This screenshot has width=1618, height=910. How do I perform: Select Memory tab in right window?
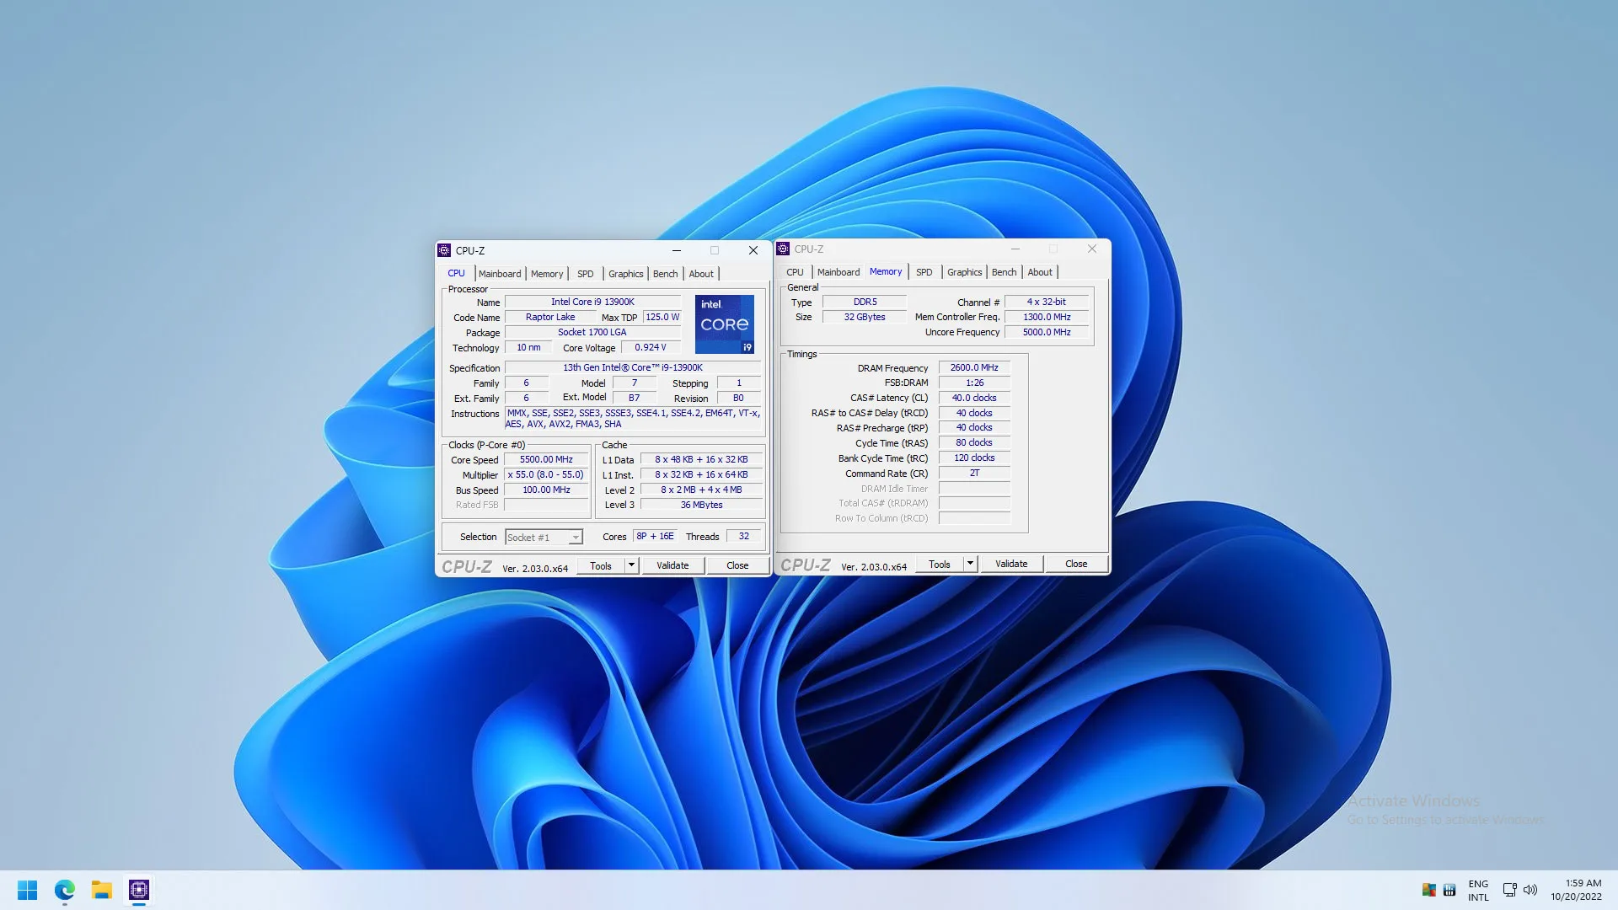[x=886, y=271]
